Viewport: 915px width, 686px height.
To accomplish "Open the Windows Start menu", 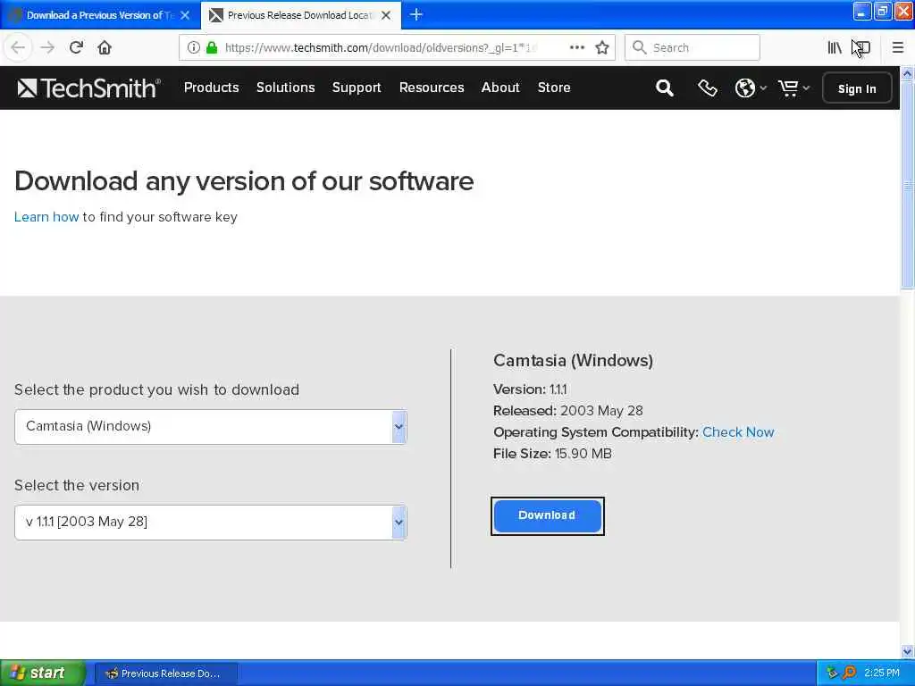I will pyautogui.click(x=43, y=673).
